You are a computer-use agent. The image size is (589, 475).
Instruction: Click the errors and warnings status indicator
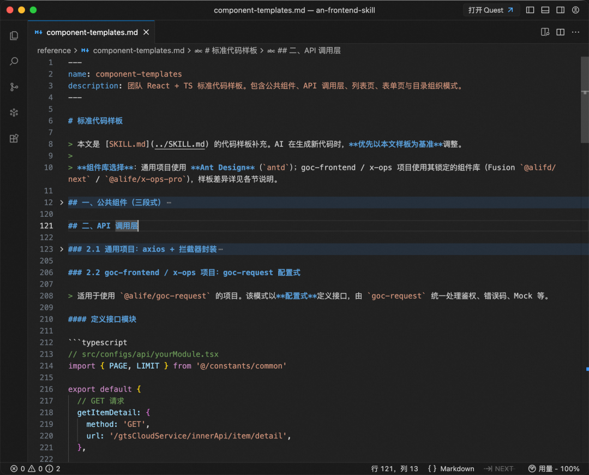tap(35, 468)
